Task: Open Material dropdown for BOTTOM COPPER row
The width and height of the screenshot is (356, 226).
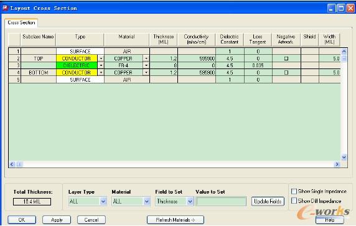Action: point(146,73)
